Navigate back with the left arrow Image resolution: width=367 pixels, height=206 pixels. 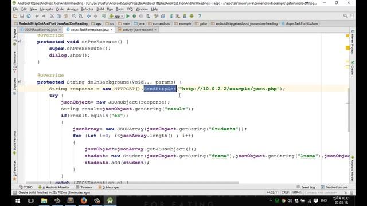[89, 16]
